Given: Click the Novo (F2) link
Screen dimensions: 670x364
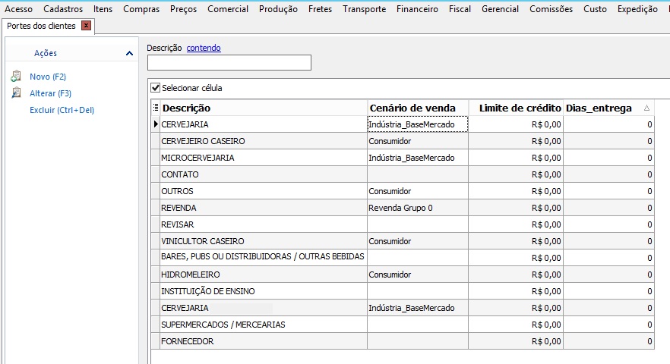Looking at the screenshot, I should pyautogui.click(x=48, y=77).
